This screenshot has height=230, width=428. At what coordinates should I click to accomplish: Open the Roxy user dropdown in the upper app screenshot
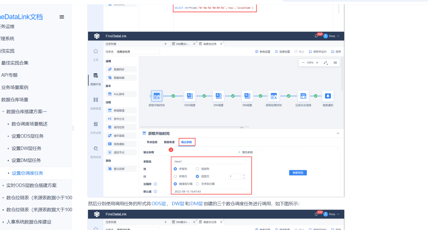click(332, 36)
